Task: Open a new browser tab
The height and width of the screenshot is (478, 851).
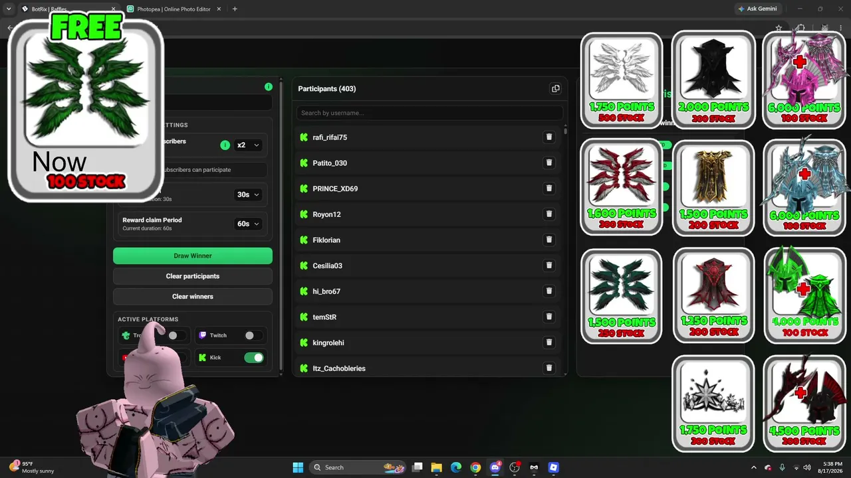Action: coord(235,9)
